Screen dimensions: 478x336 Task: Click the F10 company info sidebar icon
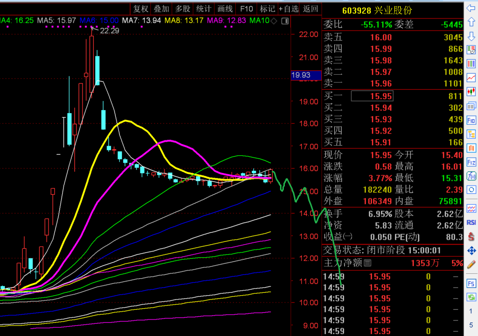click(471, 120)
